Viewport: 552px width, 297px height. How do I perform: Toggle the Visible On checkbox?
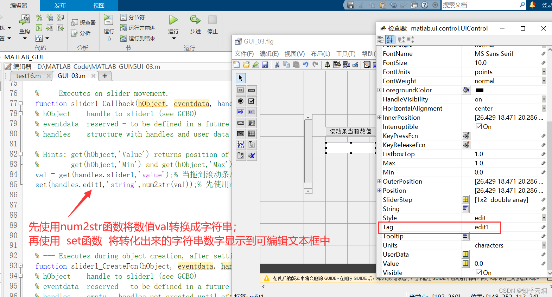pyautogui.click(x=478, y=272)
